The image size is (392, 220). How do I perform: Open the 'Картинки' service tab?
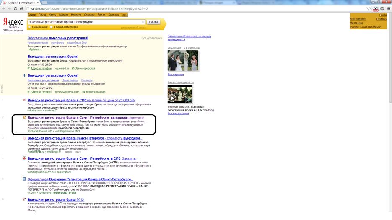(114, 15)
